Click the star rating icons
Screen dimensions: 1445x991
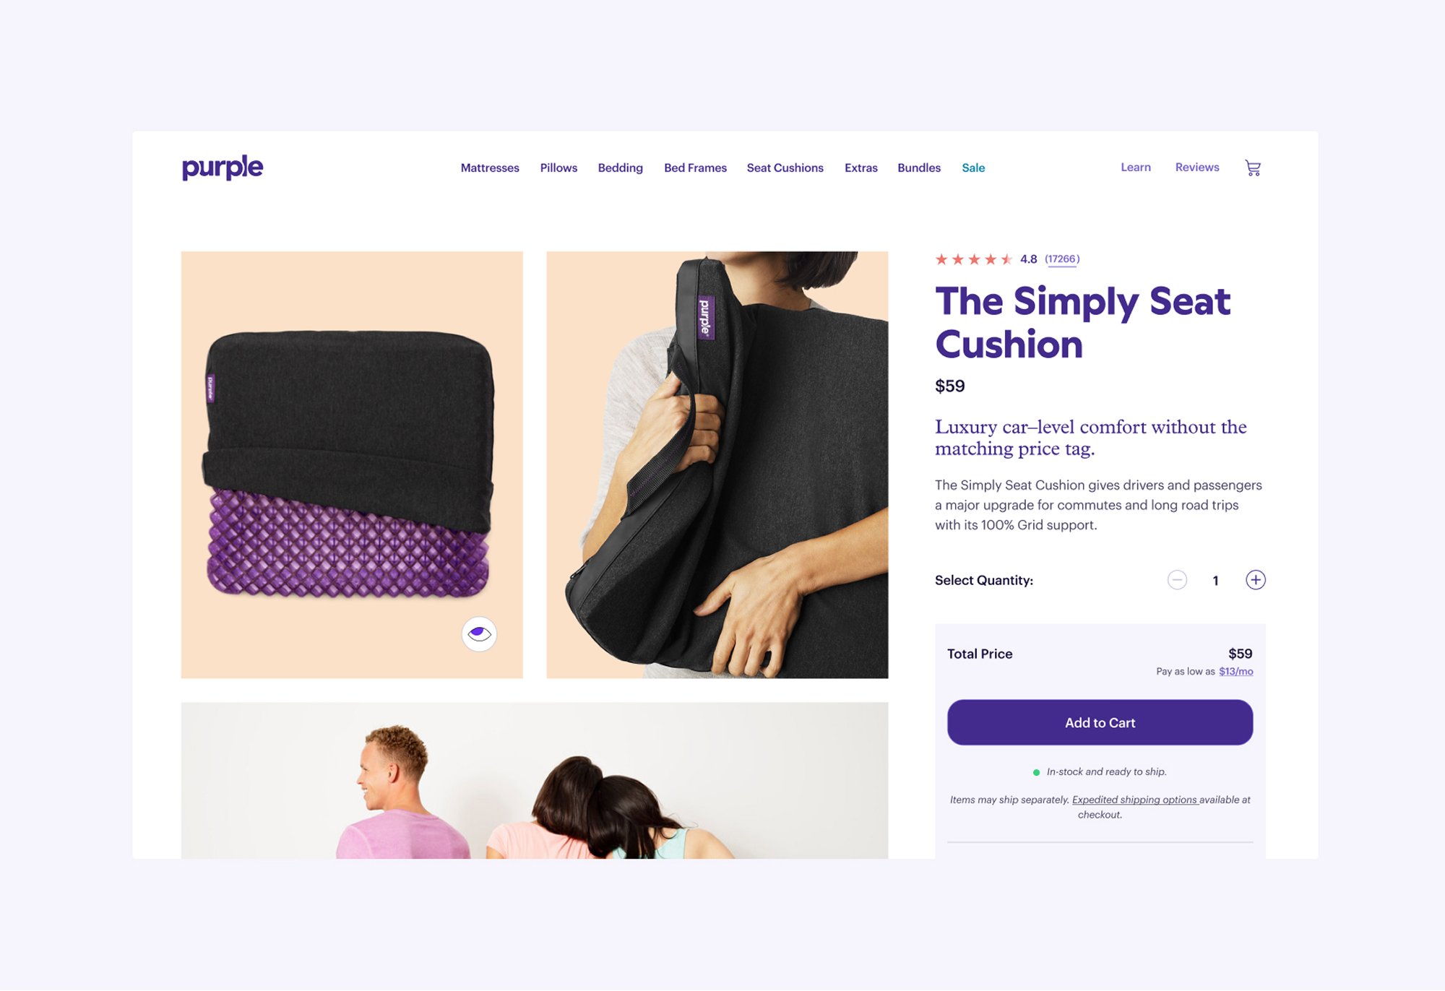coord(974,259)
